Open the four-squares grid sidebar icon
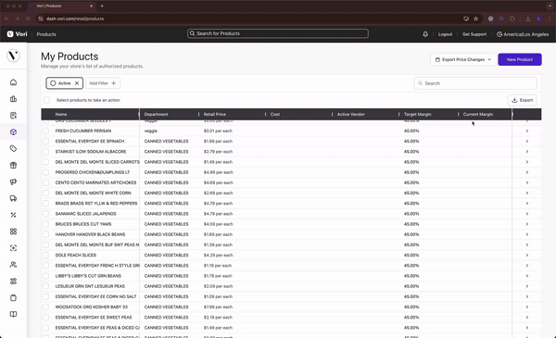556x338 pixels. pos(13,232)
